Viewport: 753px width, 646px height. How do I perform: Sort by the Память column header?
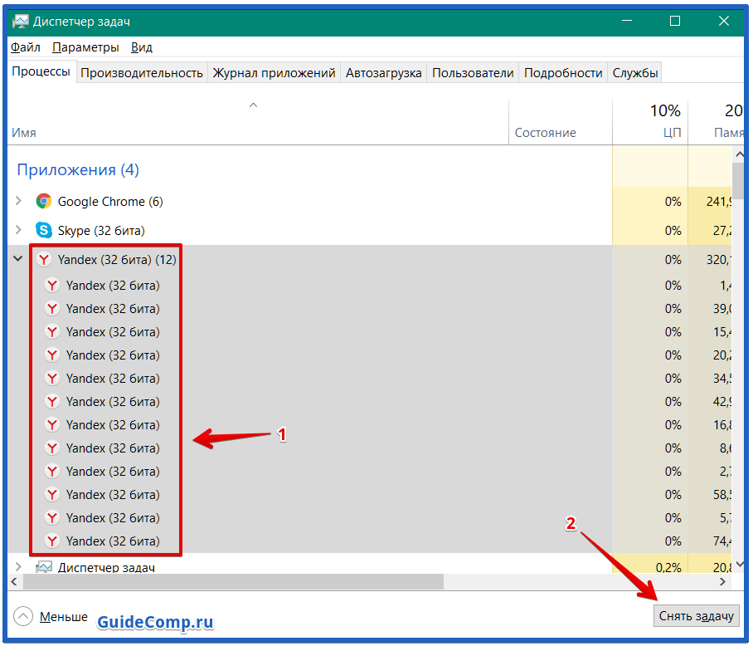[716, 121]
